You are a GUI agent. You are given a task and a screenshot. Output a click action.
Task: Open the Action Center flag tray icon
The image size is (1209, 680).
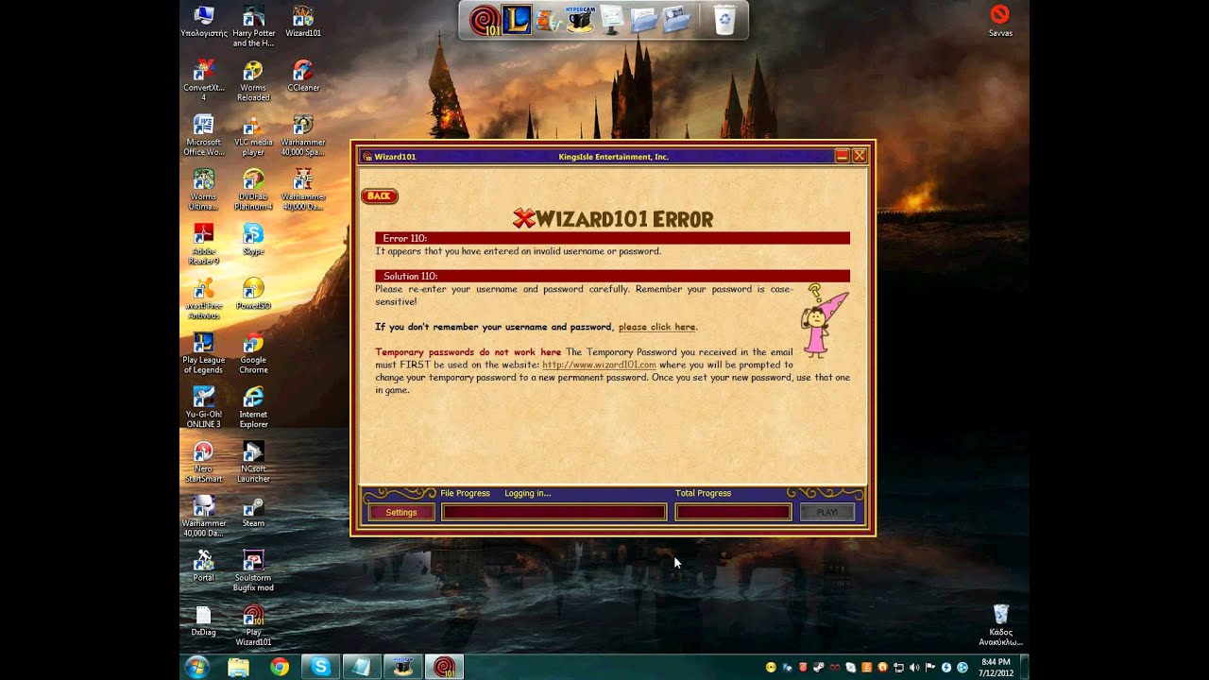point(930,668)
